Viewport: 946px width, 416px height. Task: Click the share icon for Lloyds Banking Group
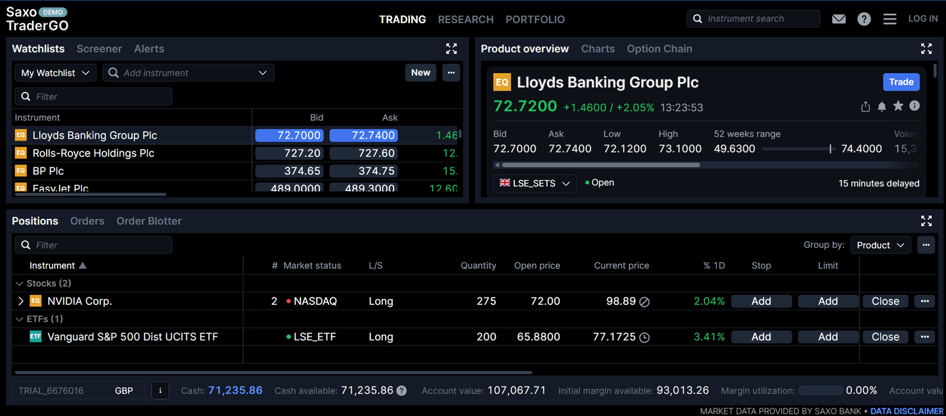click(x=865, y=106)
